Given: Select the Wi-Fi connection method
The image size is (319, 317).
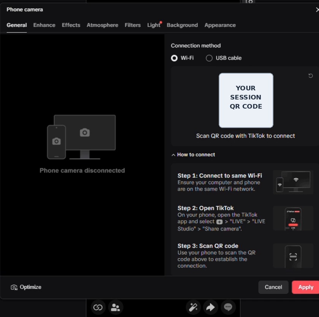Looking at the screenshot, I should coord(182,58).
